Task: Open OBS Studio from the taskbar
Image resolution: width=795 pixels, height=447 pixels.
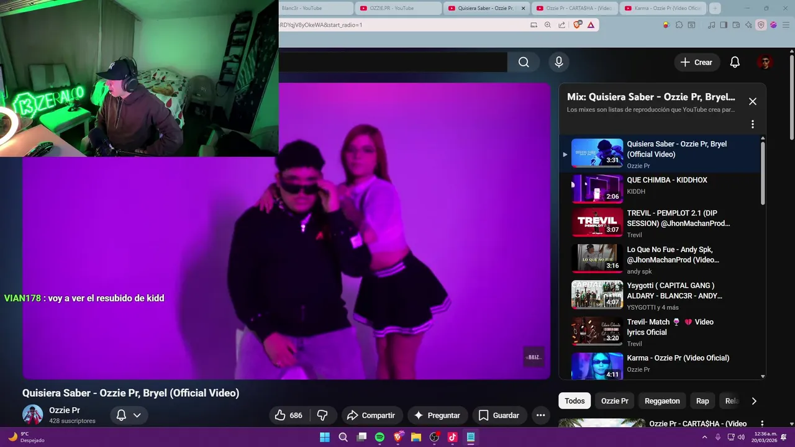Action: (434, 437)
